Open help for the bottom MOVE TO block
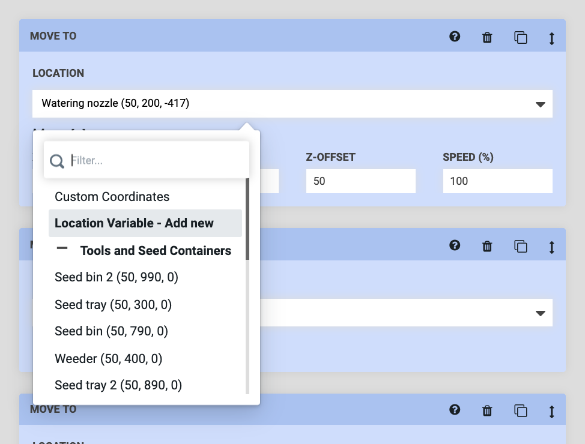This screenshot has width=585, height=444. click(455, 410)
